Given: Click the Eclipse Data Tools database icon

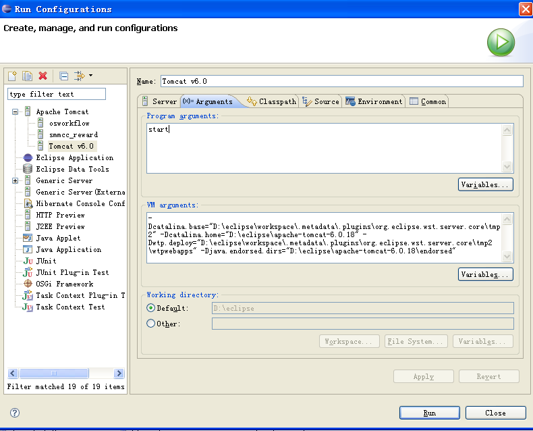Looking at the screenshot, I should click(28, 169).
